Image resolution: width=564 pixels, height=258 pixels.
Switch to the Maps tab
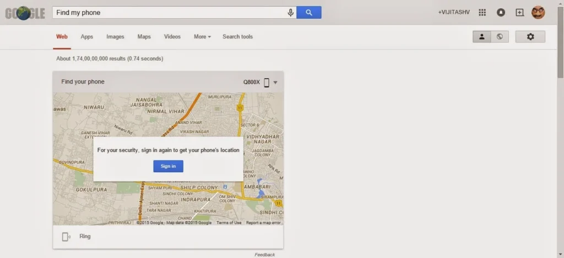[144, 37]
